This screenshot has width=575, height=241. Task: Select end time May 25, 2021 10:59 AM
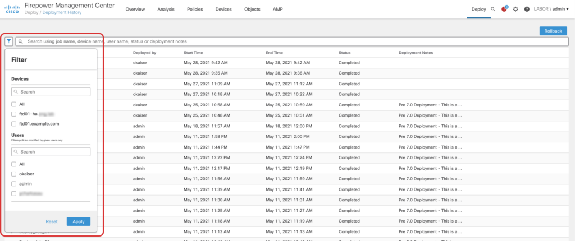tap(289, 105)
